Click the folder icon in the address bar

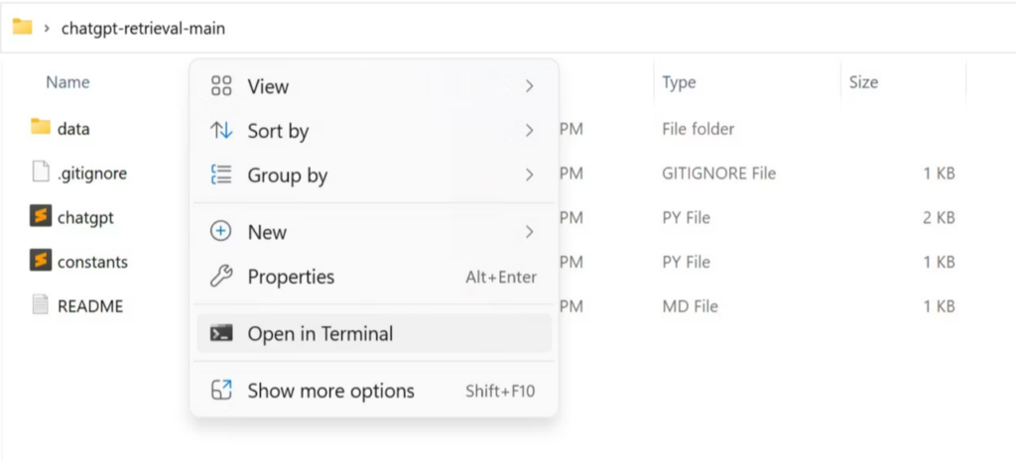[22, 27]
